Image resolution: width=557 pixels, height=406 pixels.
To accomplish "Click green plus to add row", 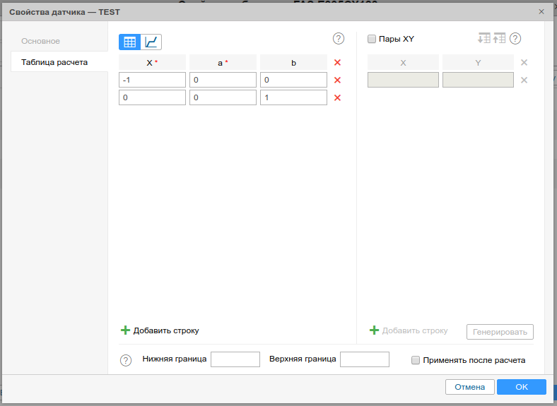I will pyautogui.click(x=126, y=330).
